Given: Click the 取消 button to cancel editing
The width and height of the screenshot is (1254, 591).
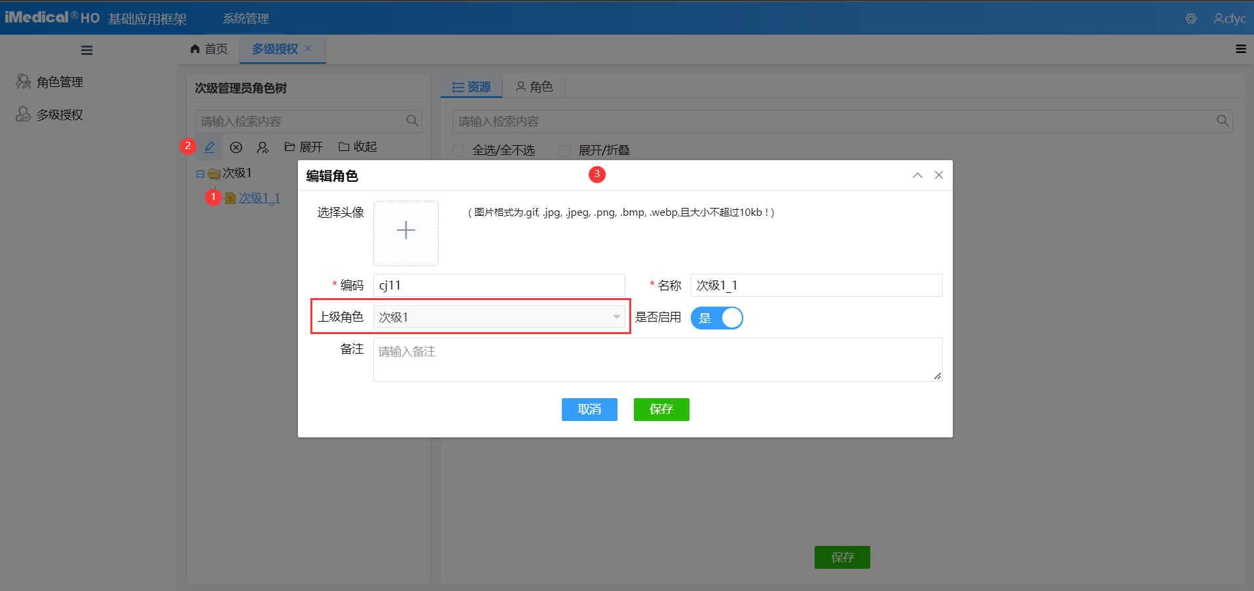Looking at the screenshot, I should coord(589,409).
